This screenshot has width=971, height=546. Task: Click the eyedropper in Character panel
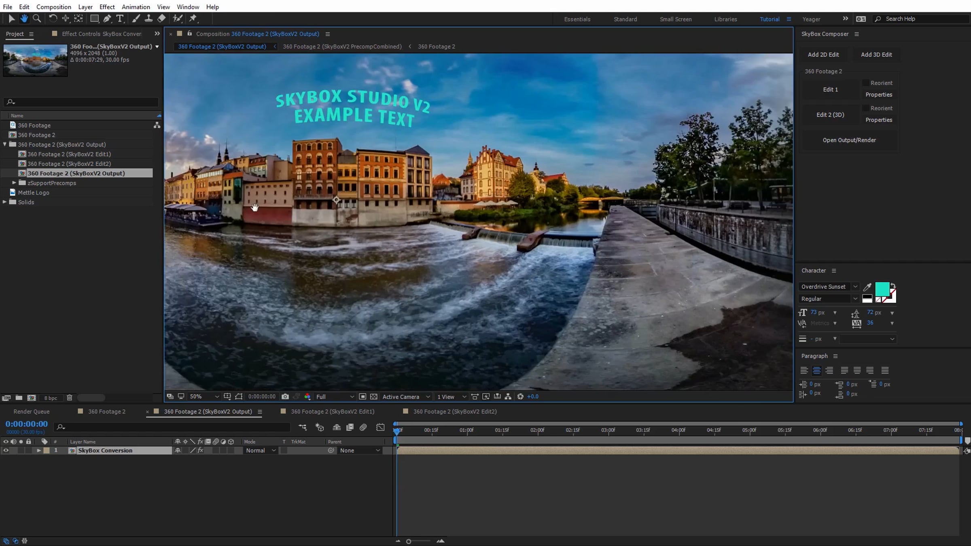(x=867, y=287)
